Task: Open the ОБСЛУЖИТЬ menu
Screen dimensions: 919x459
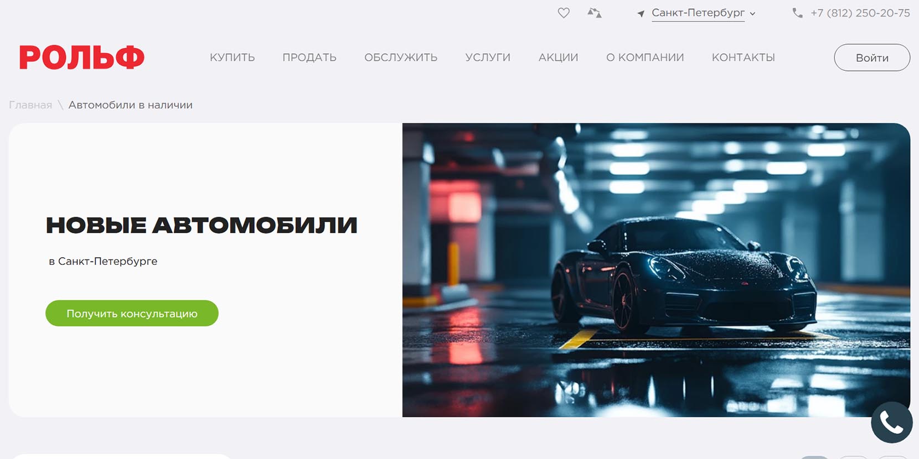Action: tap(401, 58)
